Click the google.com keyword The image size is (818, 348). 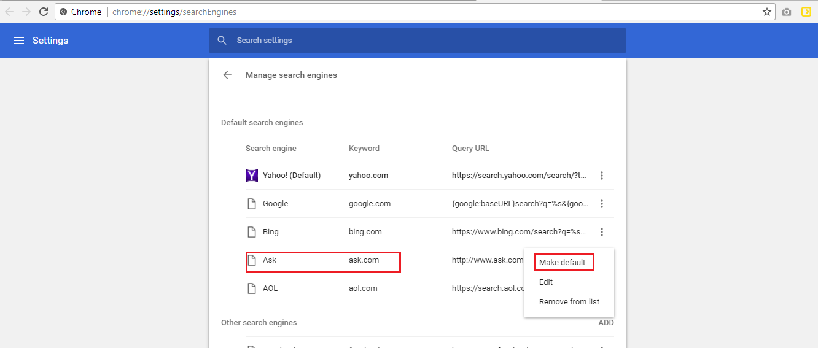pyautogui.click(x=370, y=204)
